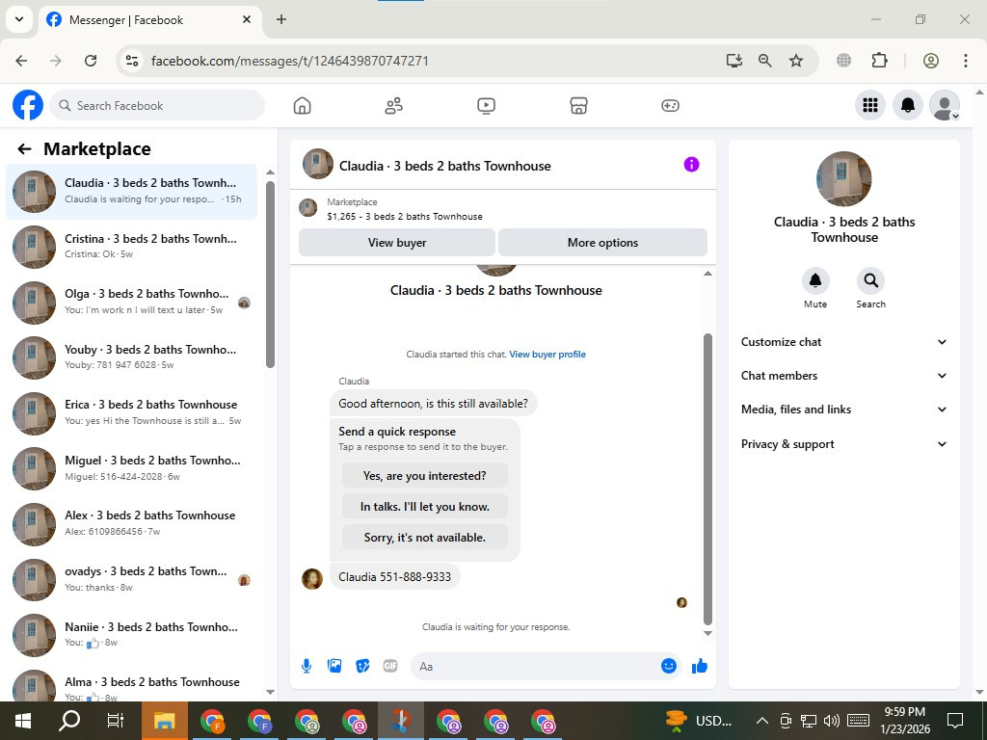Image resolution: width=987 pixels, height=740 pixels.
Task: Attach a file with the photo icon
Action: tap(334, 666)
